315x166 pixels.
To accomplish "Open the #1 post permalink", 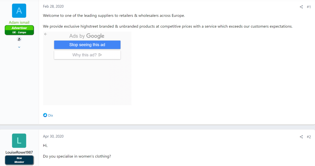I will [309, 7].
